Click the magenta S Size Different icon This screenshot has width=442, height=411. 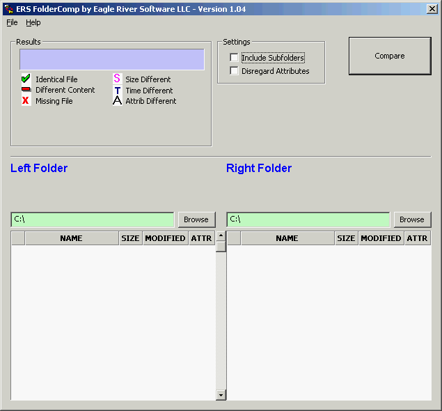[x=117, y=78]
